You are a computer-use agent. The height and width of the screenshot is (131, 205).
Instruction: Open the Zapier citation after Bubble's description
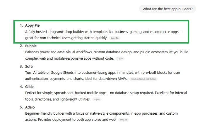coord(120,58)
